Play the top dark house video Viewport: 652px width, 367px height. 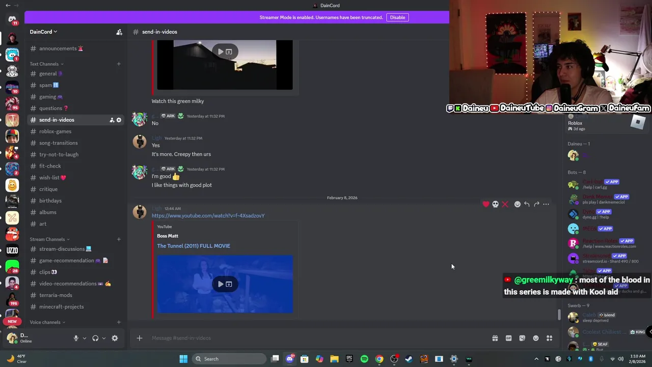click(221, 51)
